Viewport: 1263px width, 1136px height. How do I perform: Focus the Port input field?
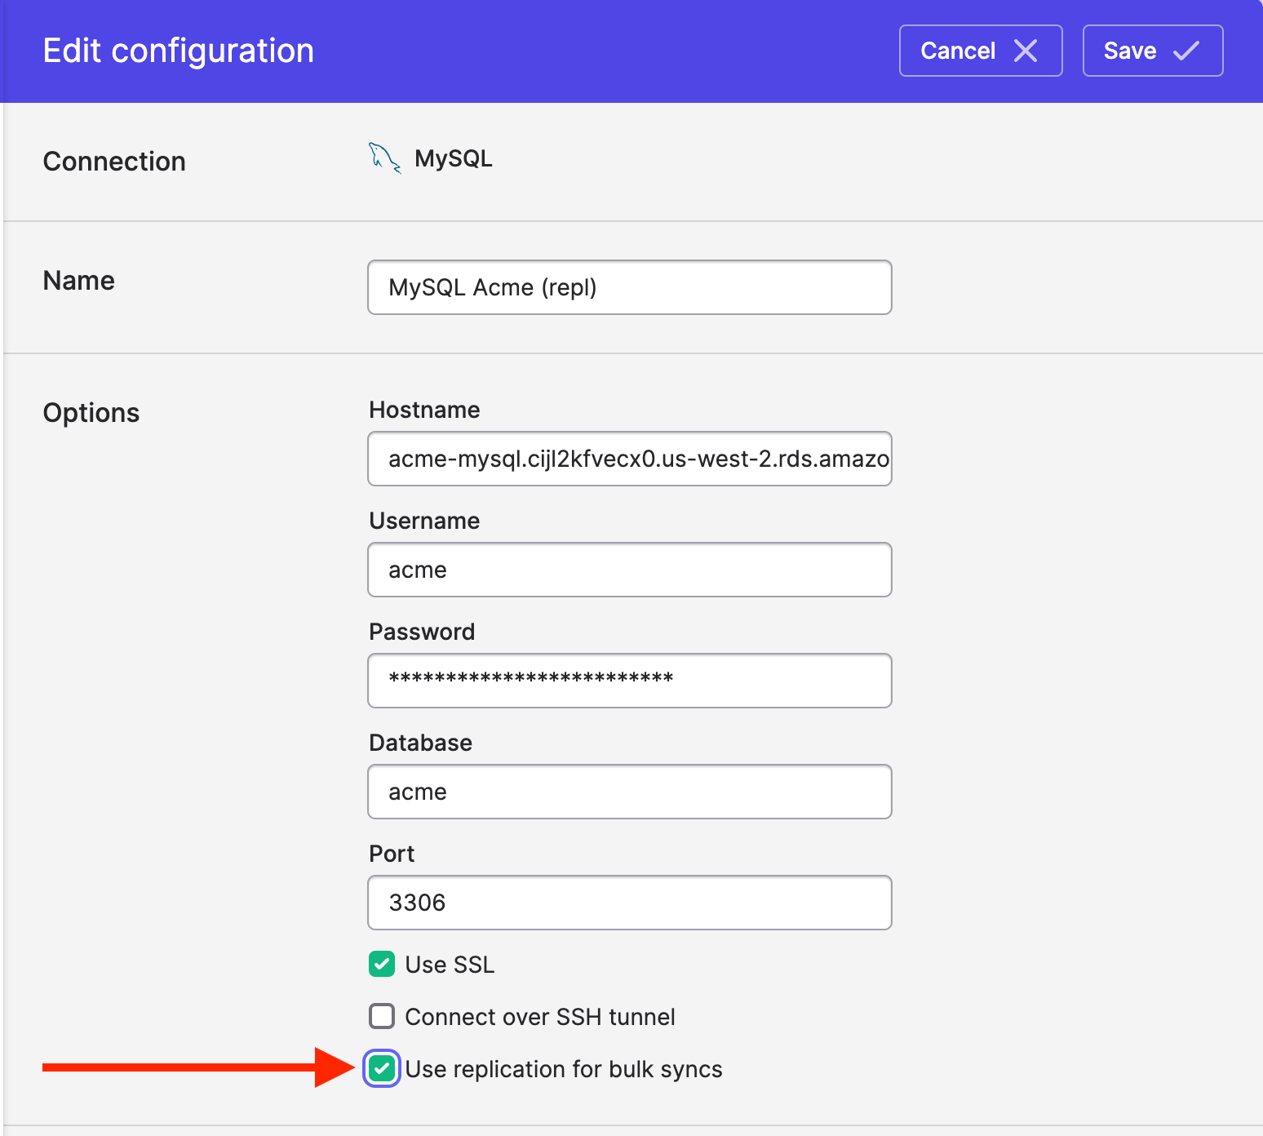[x=630, y=903]
